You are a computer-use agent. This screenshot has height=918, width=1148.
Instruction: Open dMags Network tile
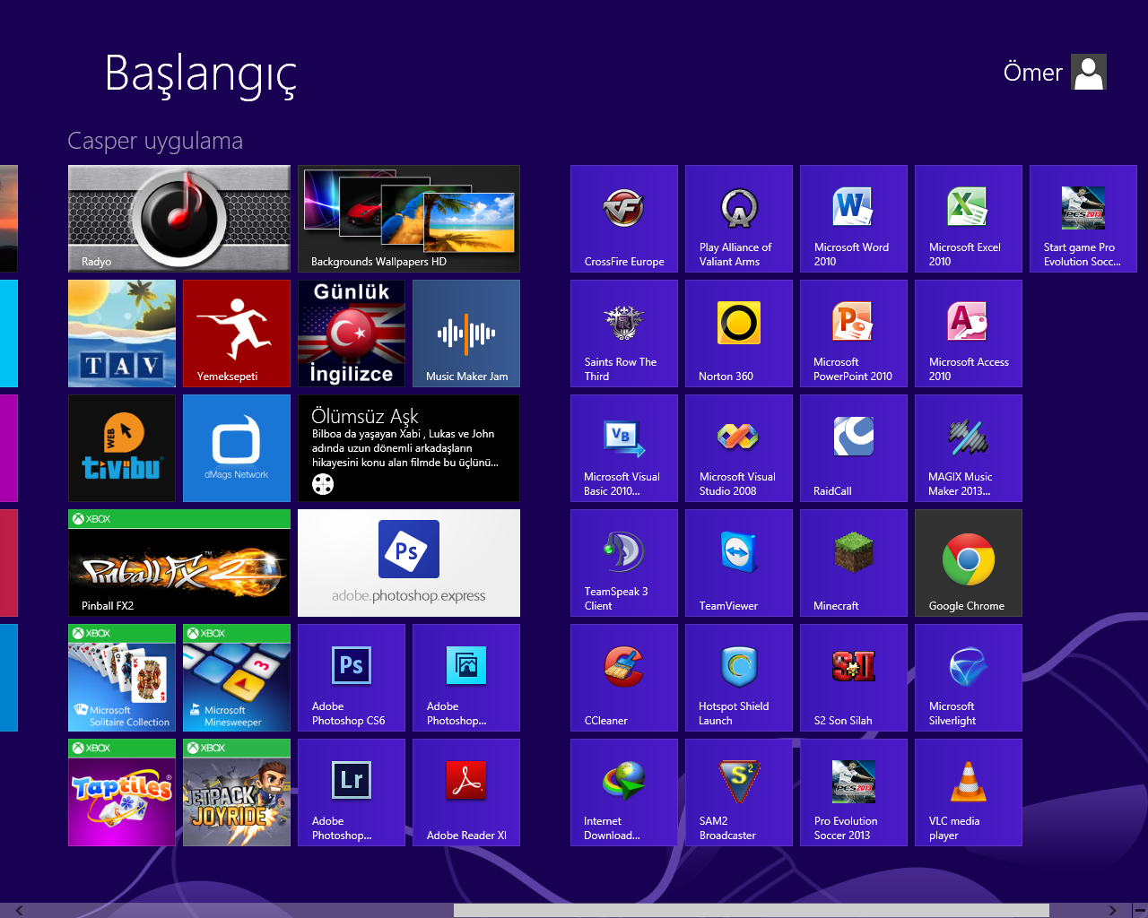[237, 448]
